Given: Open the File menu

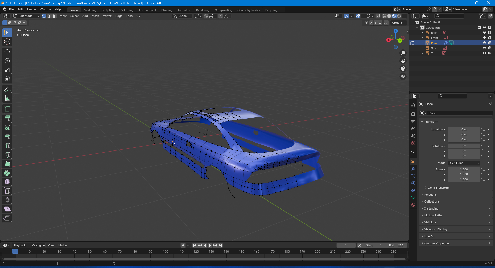Looking at the screenshot, I should 11,9.
